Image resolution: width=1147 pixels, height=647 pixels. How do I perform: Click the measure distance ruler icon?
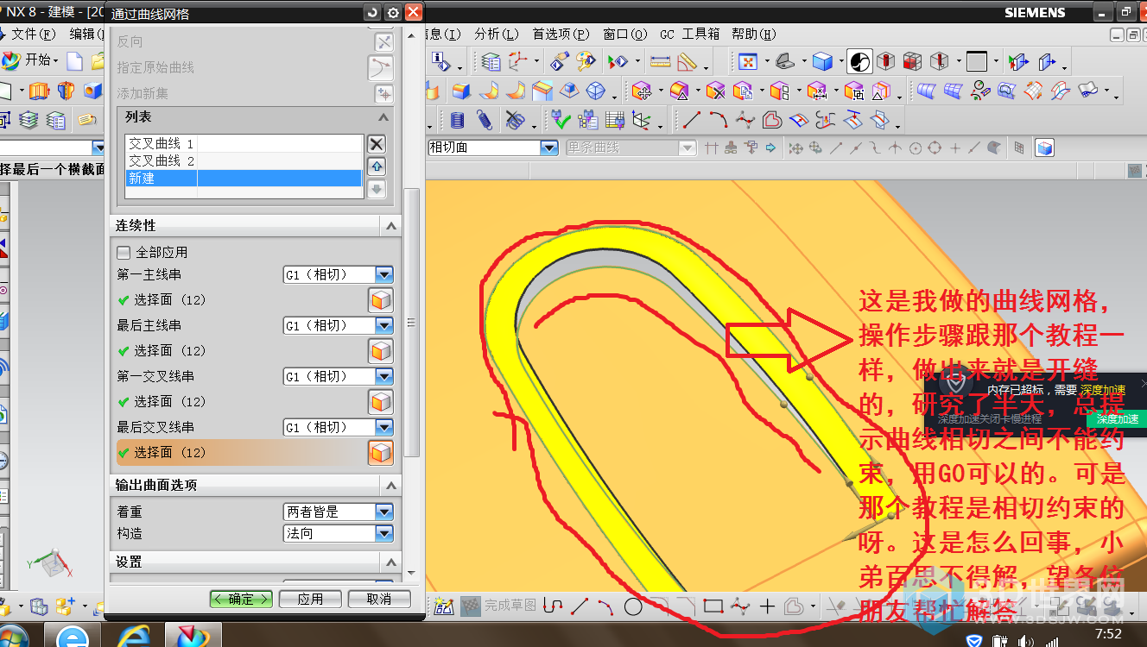click(660, 61)
